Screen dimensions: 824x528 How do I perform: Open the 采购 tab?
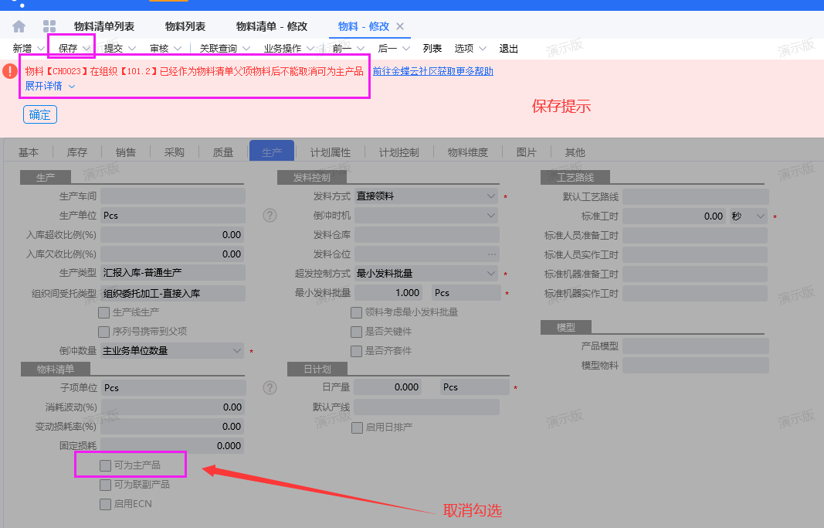pos(175,152)
